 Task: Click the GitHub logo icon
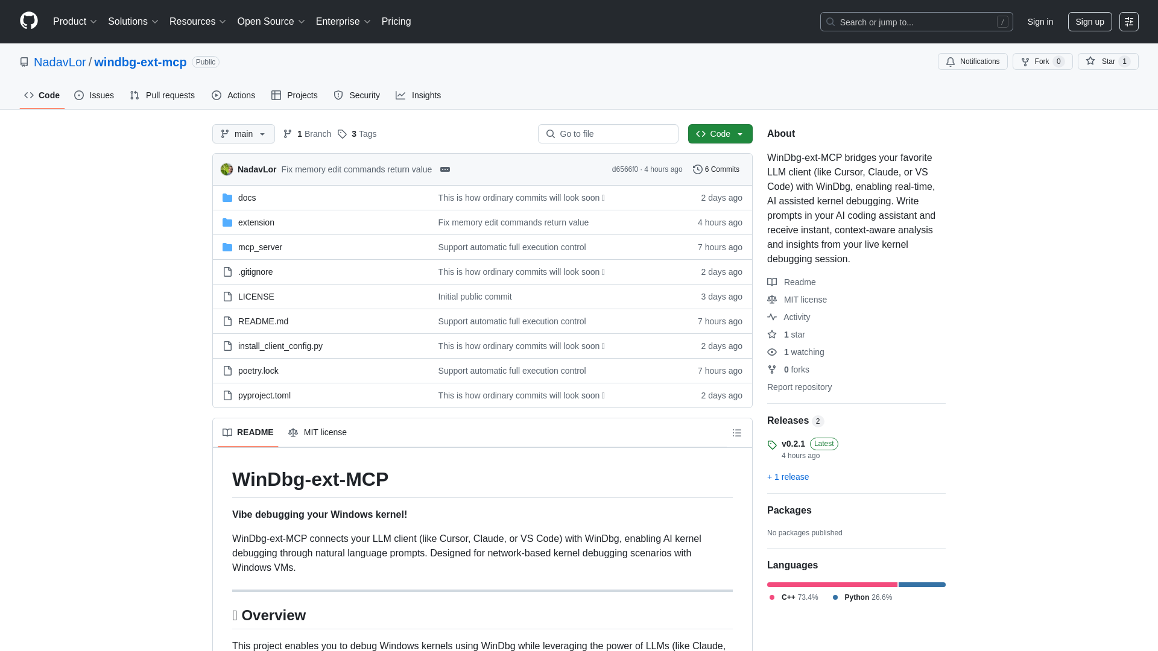[29, 21]
